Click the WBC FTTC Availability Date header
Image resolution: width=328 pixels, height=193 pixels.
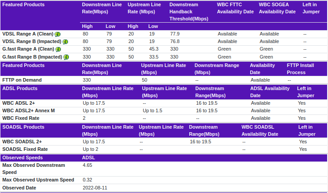(x=235, y=8)
